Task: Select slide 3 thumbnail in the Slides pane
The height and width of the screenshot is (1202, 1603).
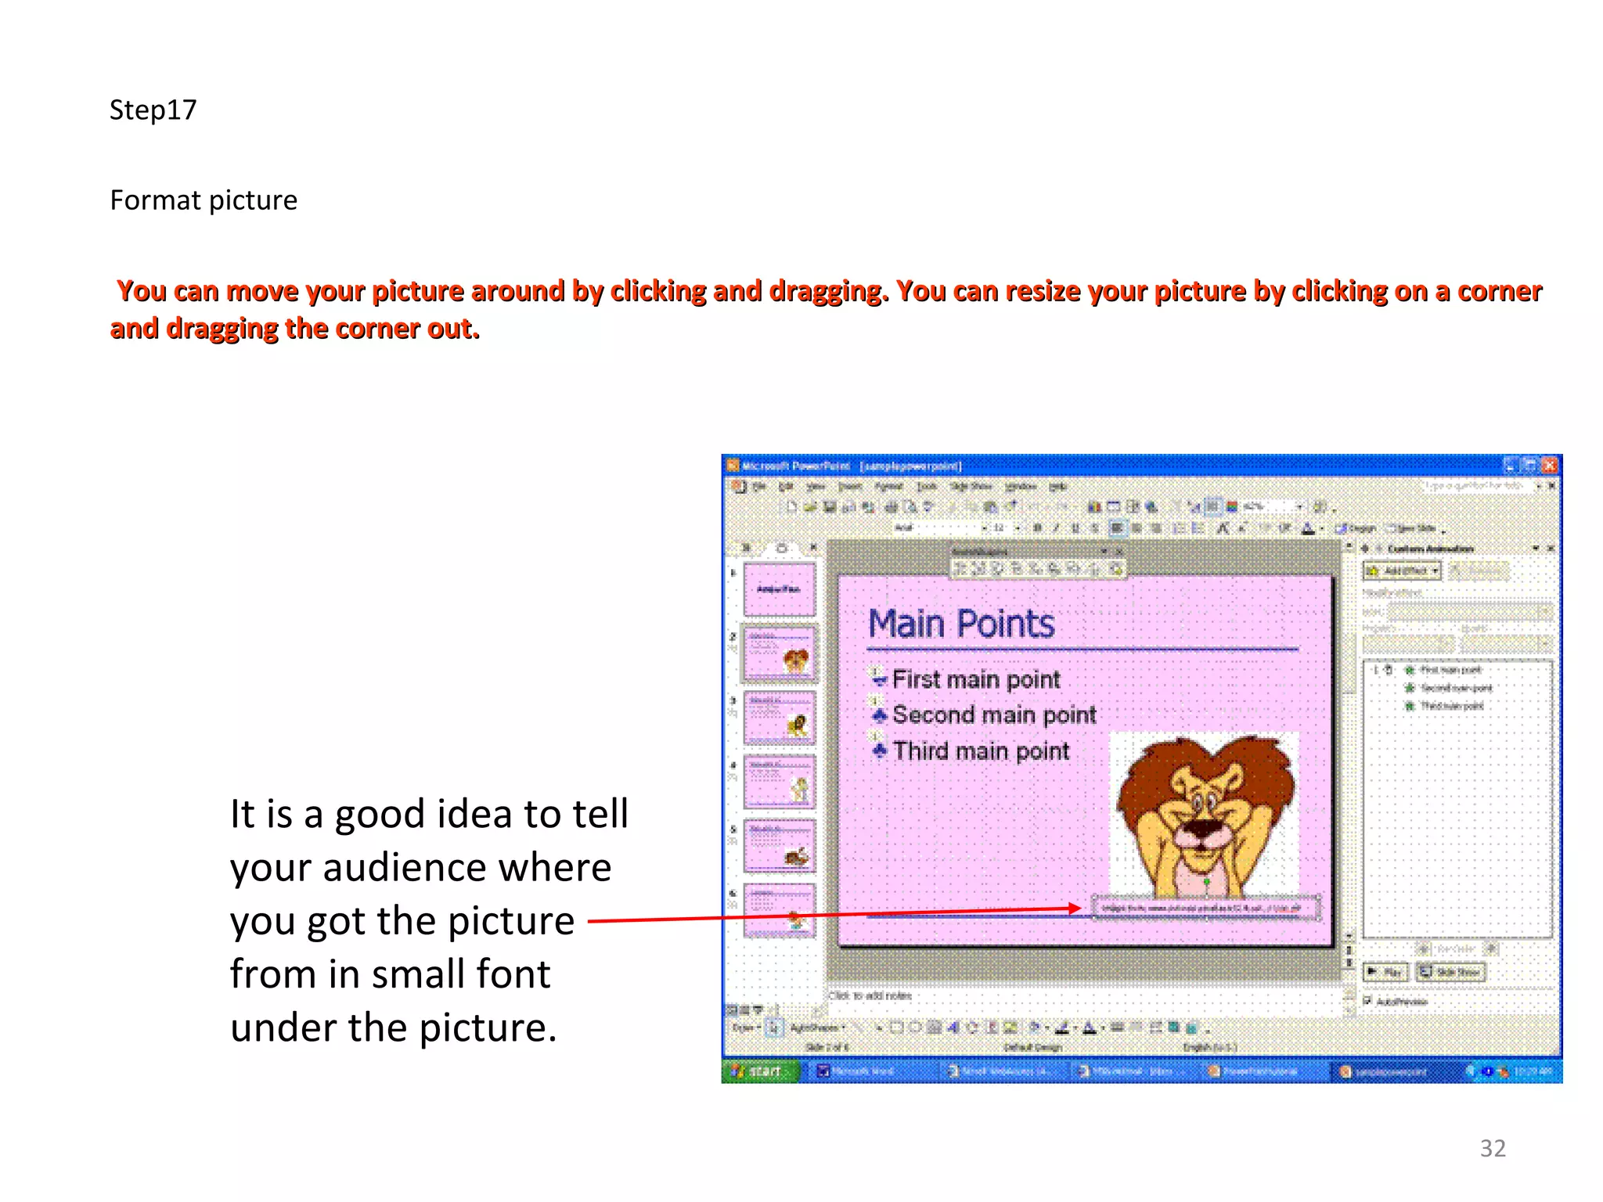Action: (x=780, y=718)
